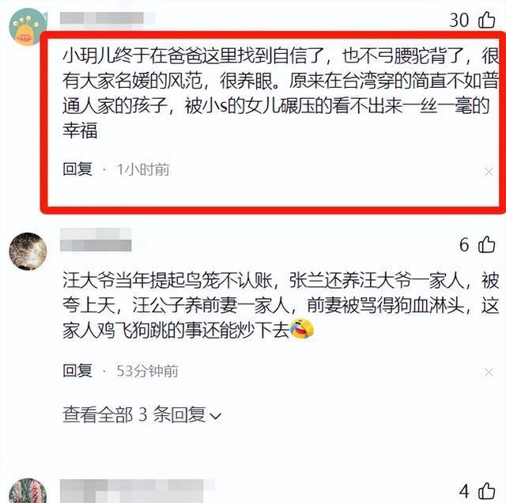Viewport: 506px width, 503px height.
Task: Click the chevron next to 3 条回复
Action: [x=215, y=416]
